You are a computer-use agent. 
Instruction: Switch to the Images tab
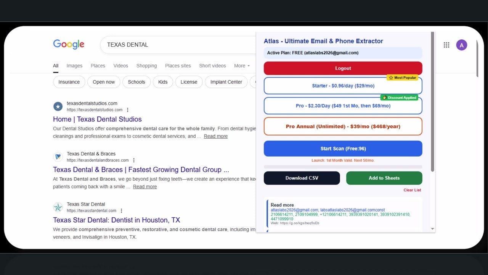[x=74, y=66]
